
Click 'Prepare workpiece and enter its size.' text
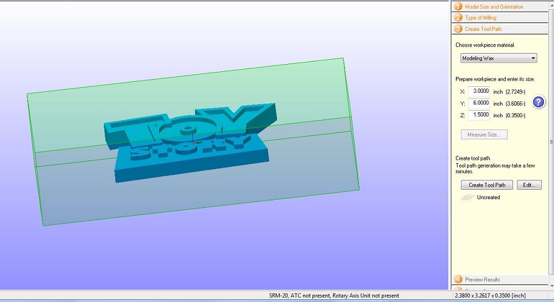pos(495,79)
